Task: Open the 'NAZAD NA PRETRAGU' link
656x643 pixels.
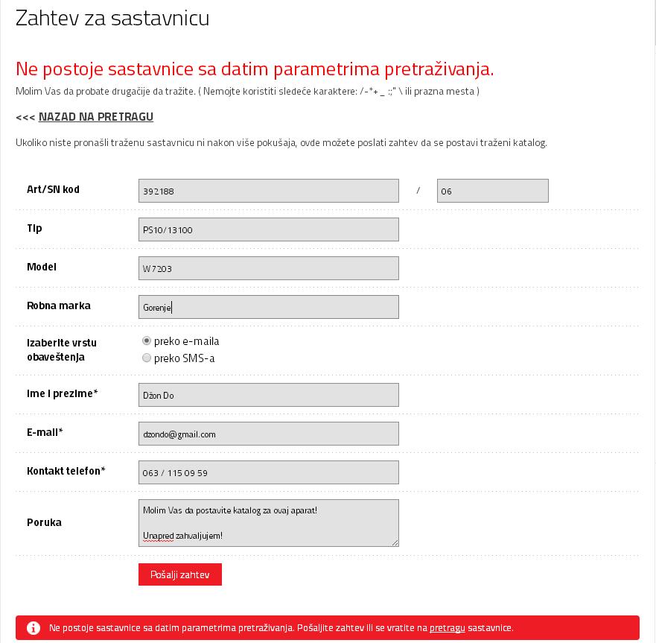Action: pyautogui.click(x=96, y=117)
